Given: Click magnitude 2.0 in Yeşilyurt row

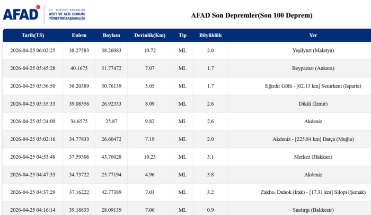Looking at the screenshot, I should [x=210, y=50].
